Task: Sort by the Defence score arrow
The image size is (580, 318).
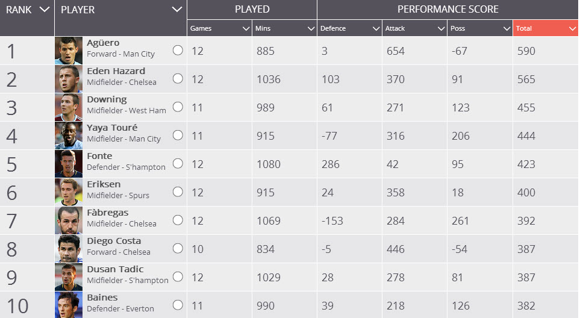Action: point(376,28)
